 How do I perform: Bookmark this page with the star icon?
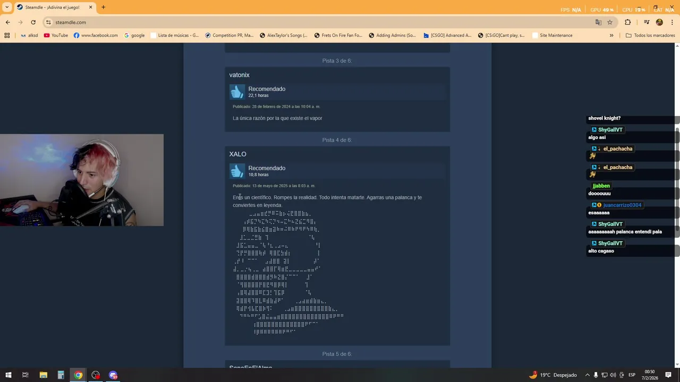[610, 22]
